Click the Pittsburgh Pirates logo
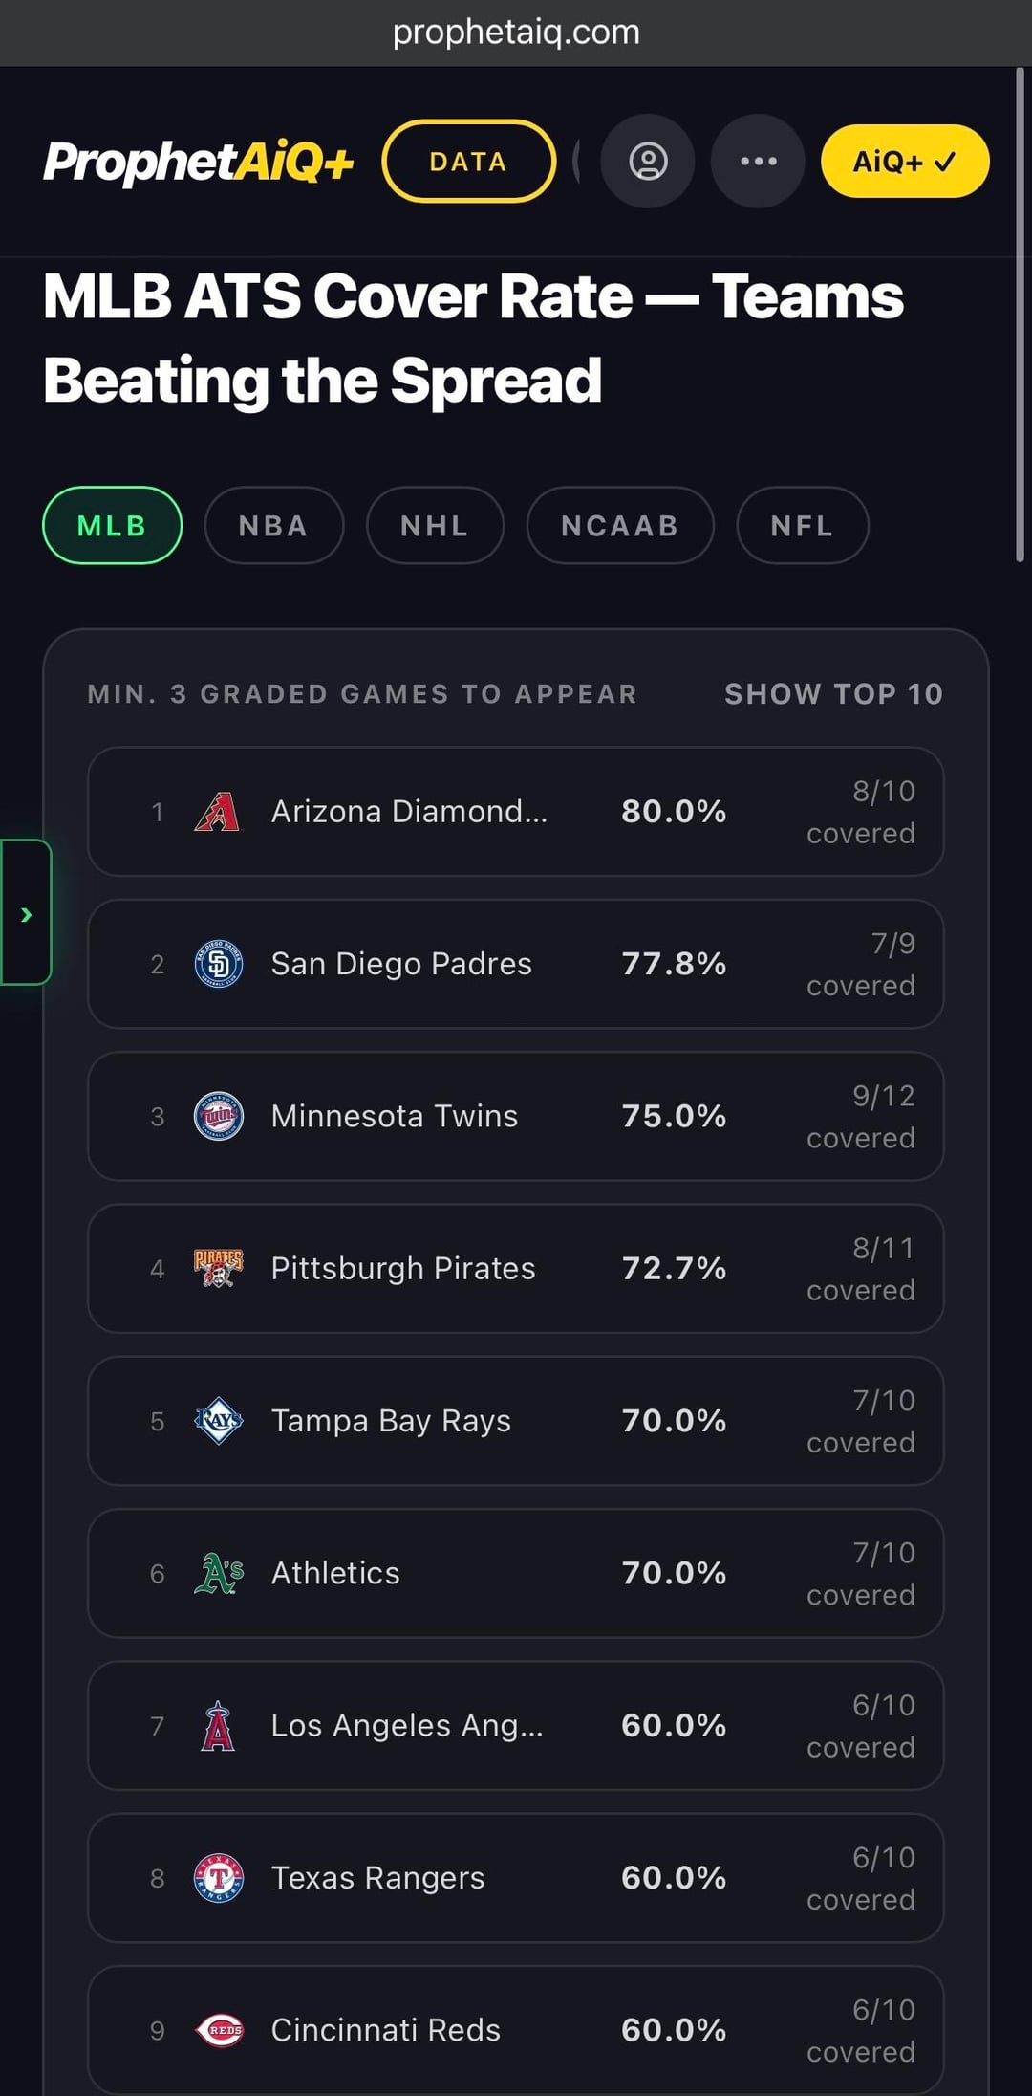 click(x=218, y=1268)
